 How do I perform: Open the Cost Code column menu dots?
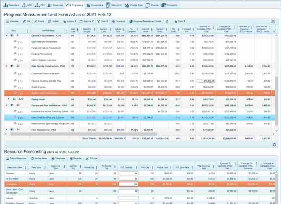(77, 30)
